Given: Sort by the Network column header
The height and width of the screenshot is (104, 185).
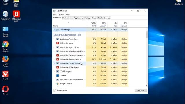Looking at the screenshot, I should click(x=123, y=24).
